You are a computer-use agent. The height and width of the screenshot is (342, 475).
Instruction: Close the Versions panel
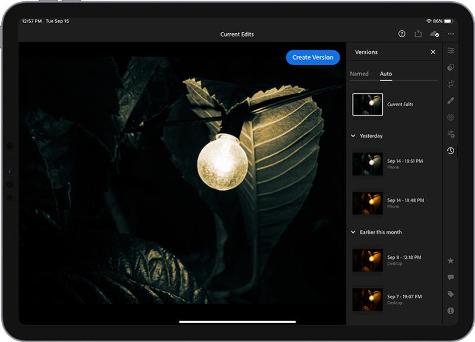coord(433,52)
